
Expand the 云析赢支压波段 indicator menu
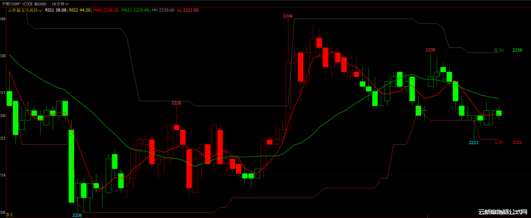pyautogui.click(x=25, y=10)
